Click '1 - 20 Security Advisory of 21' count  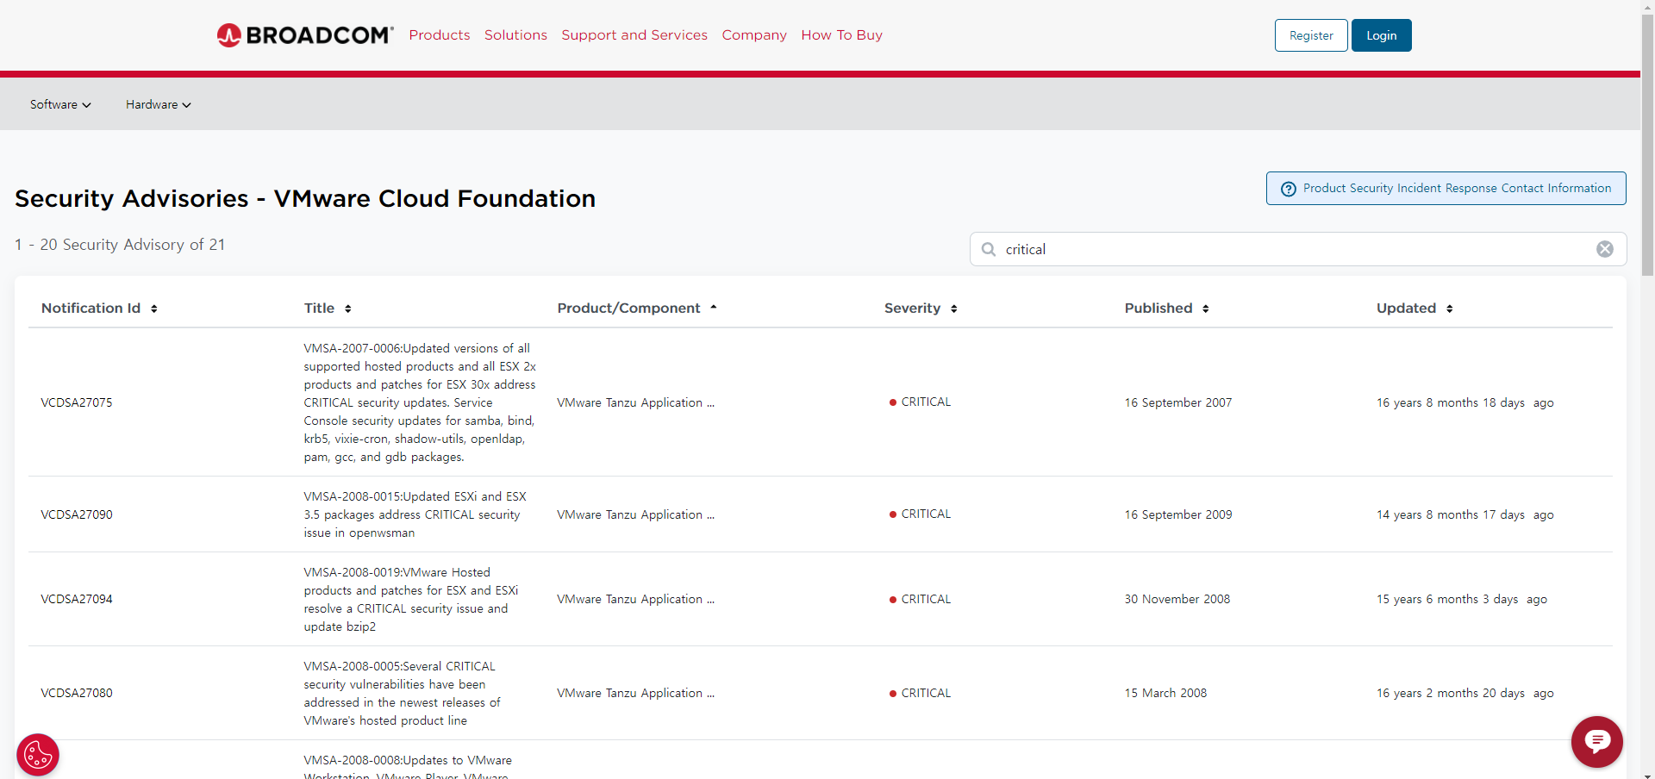click(x=120, y=245)
